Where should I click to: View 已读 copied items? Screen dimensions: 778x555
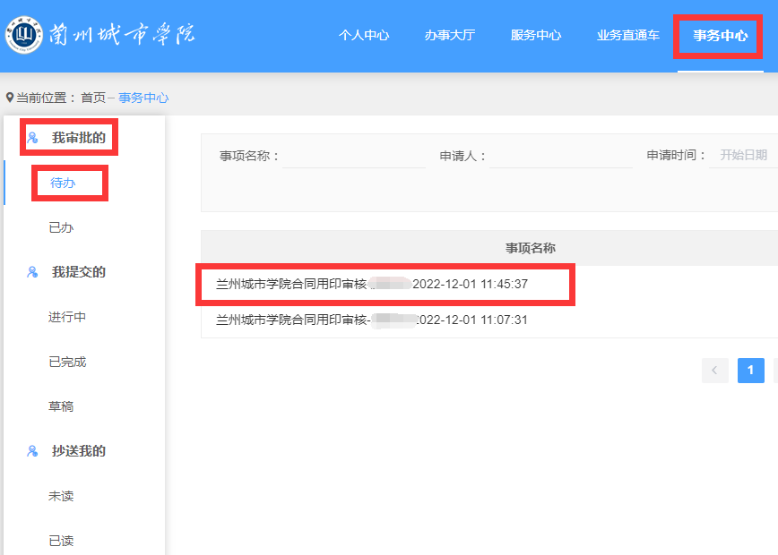click(61, 541)
